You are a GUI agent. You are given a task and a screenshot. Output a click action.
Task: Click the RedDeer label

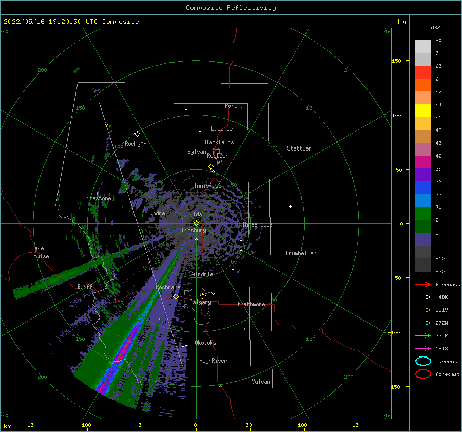coord(218,156)
